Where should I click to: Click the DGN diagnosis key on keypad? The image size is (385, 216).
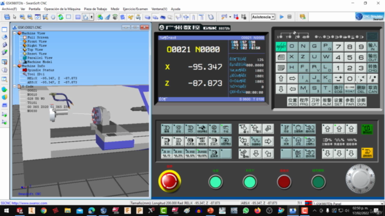361,101
